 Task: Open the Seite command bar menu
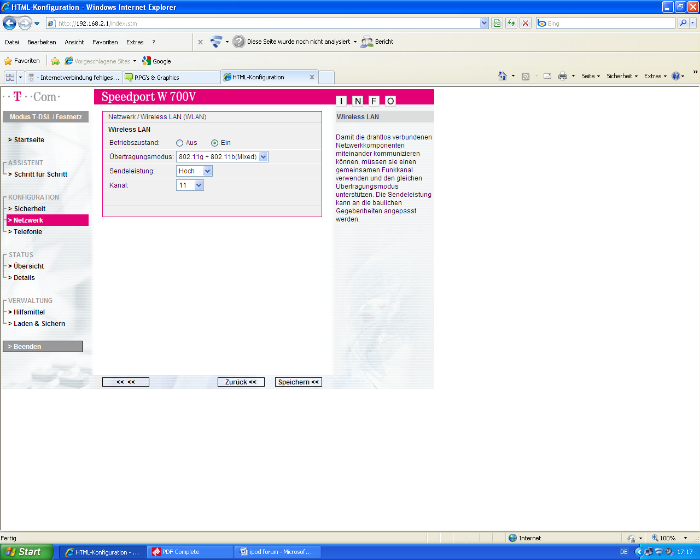click(591, 77)
